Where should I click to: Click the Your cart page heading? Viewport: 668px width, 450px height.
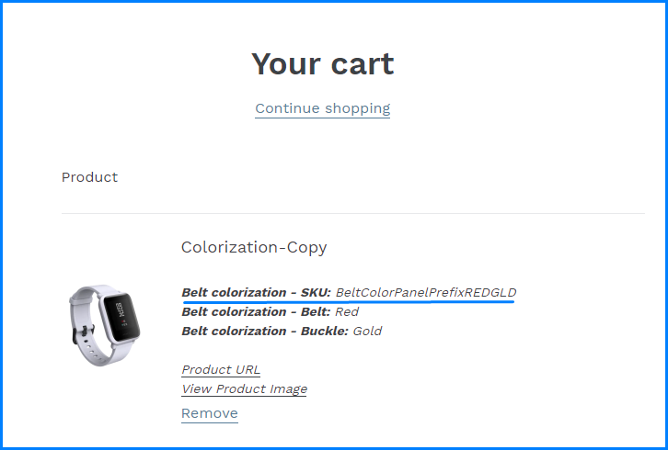click(322, 64)
